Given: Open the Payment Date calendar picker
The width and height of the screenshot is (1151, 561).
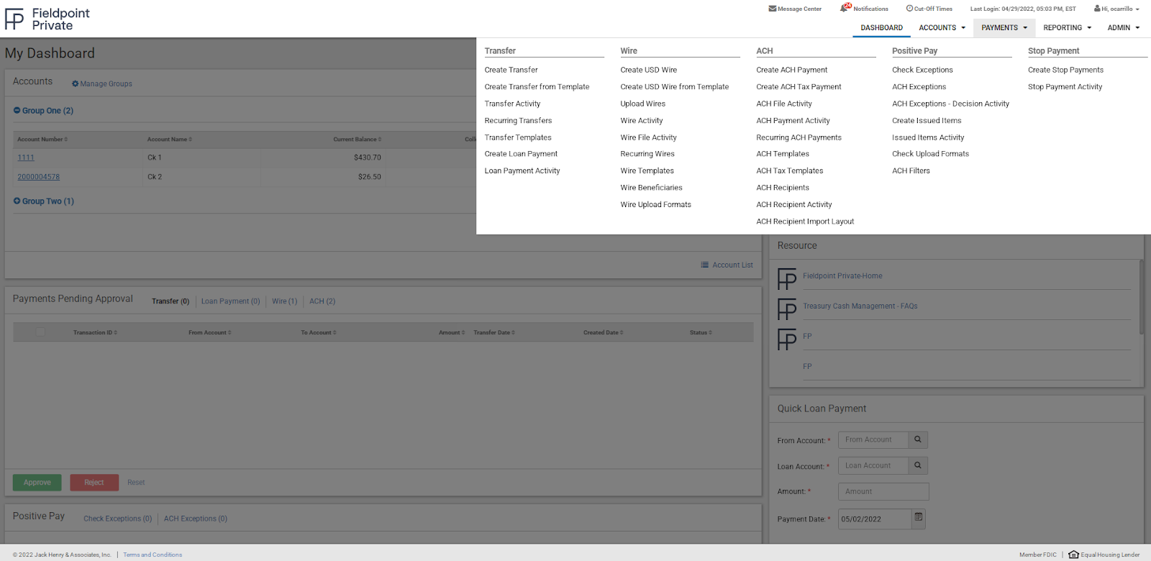Looking at the screenshot, I should [919, 518].
